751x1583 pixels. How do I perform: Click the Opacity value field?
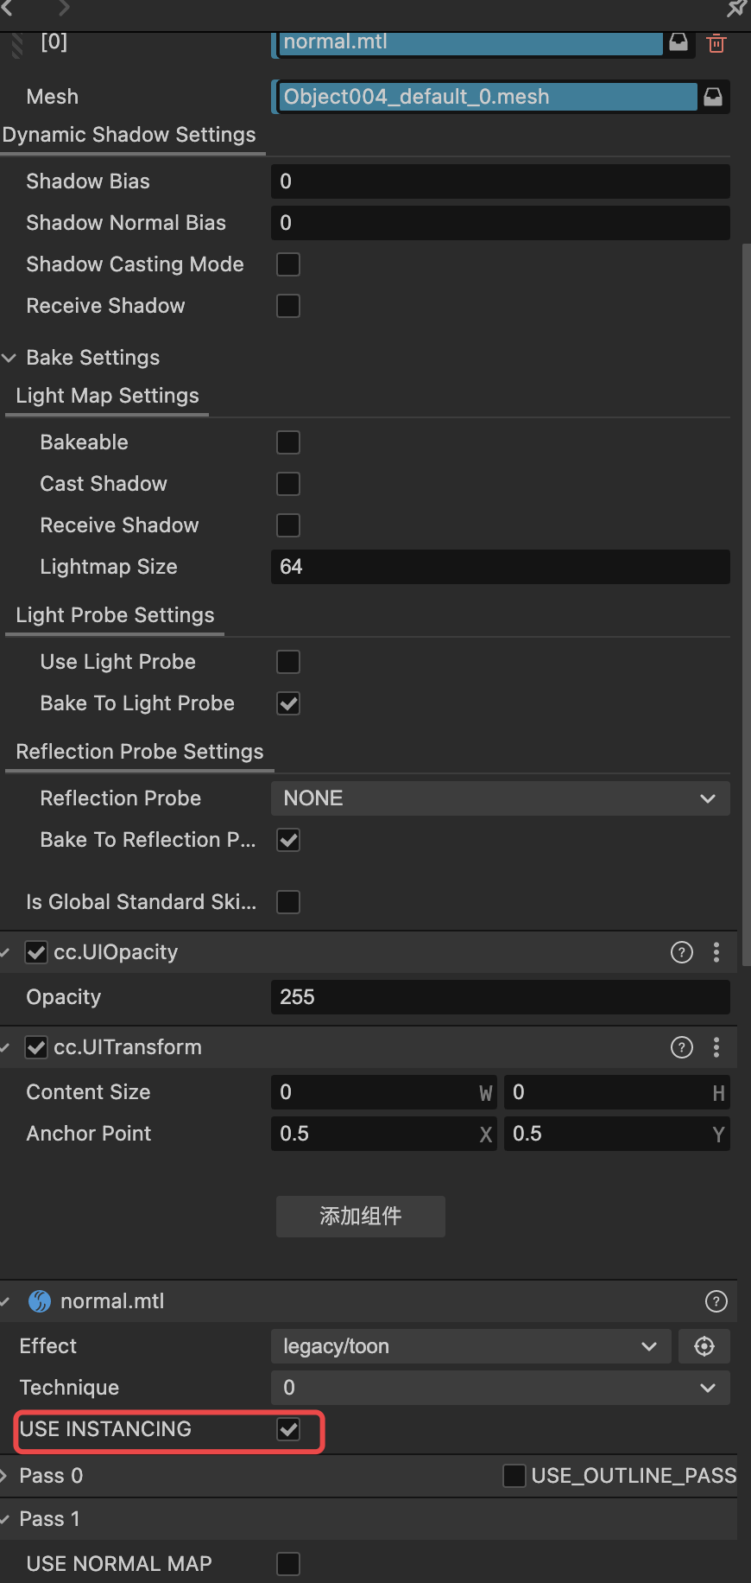(500, 997)
